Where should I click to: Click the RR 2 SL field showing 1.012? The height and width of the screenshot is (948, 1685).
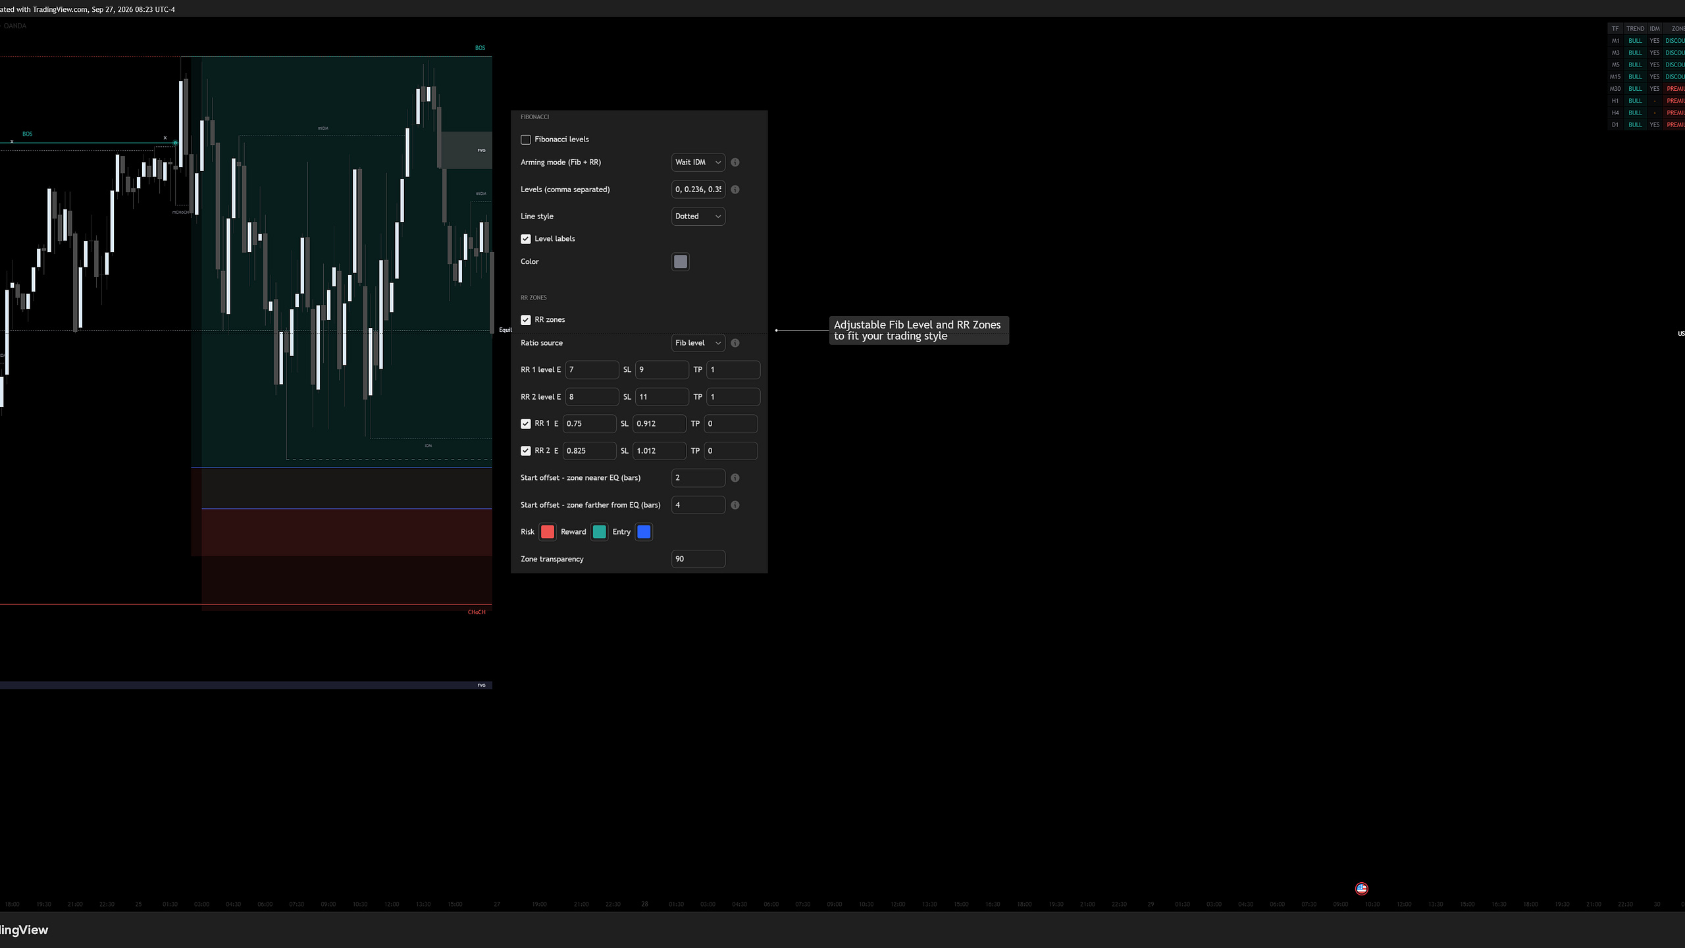pyautogui.click(x=660, y=451)
